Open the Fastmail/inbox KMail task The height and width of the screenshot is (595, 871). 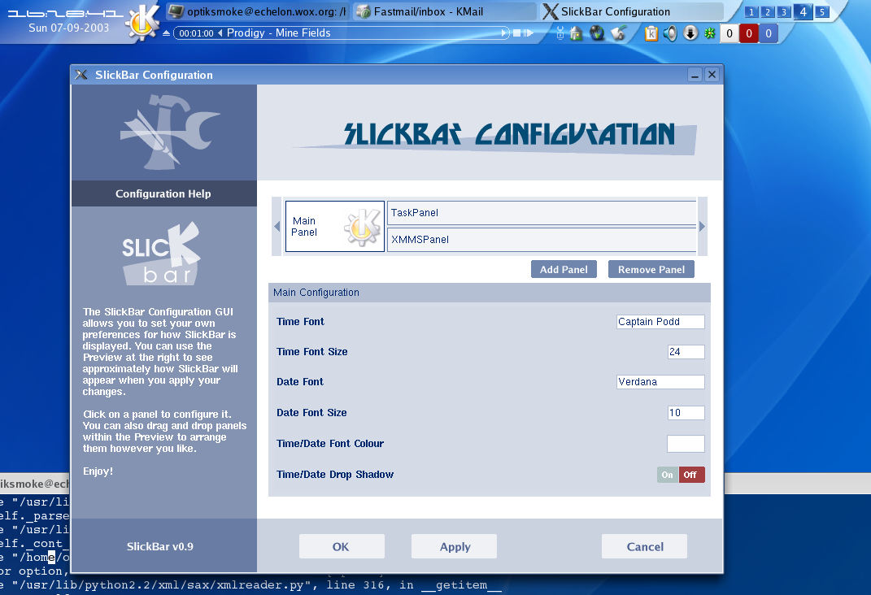pos(445,11)
